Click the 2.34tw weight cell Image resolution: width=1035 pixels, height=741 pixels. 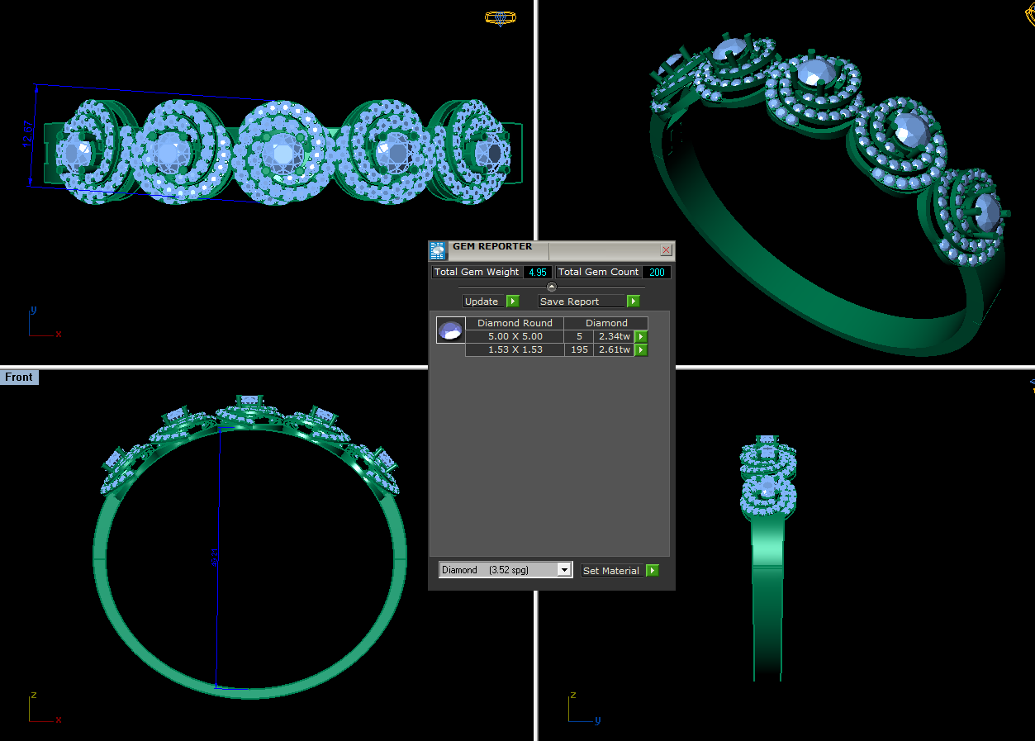point(614,337)
